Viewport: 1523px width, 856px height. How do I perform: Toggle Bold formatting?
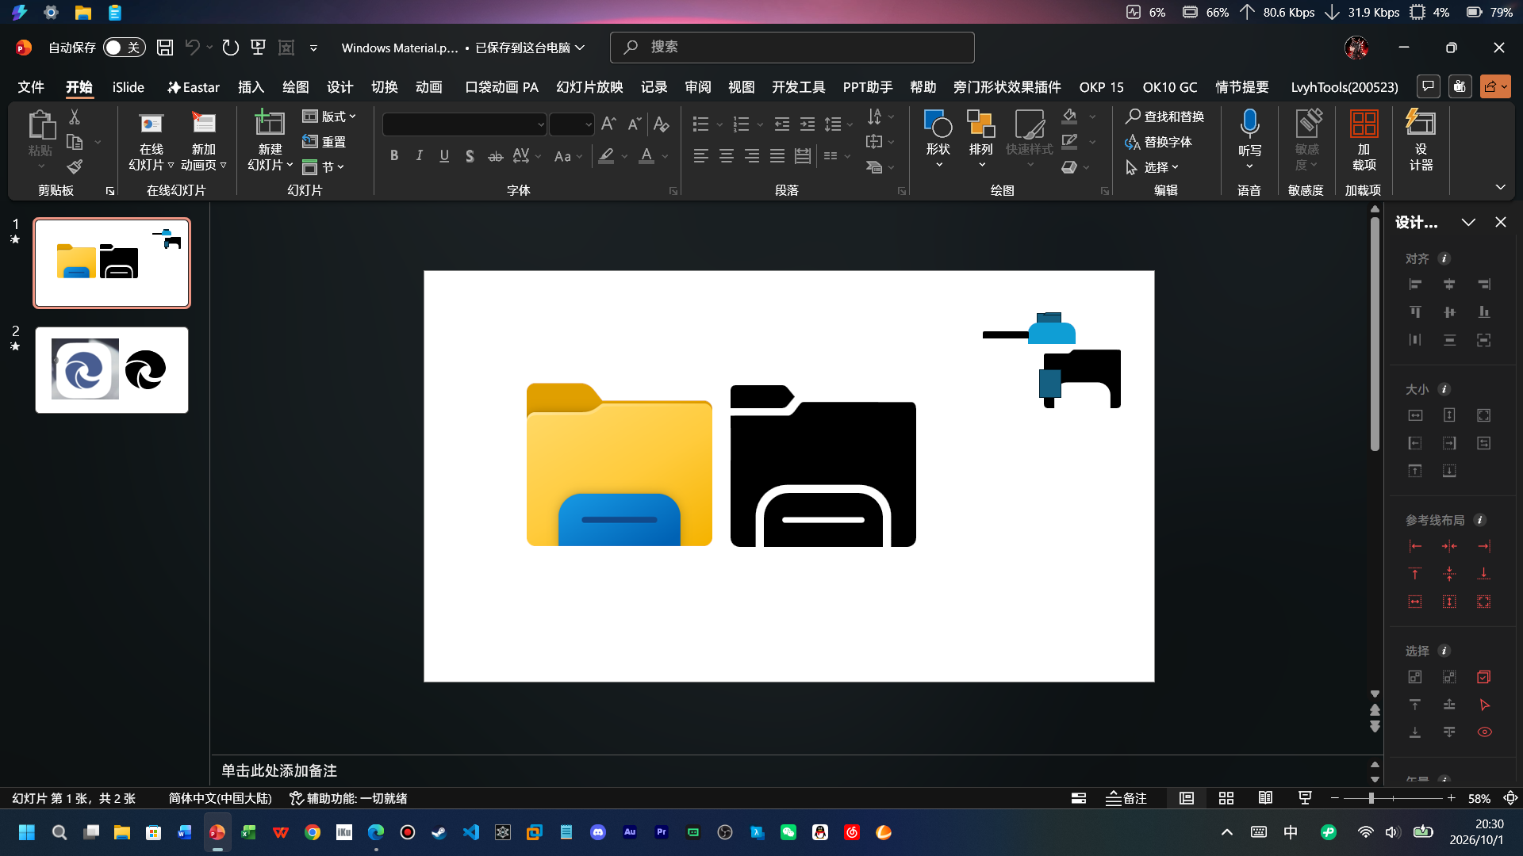tap(394, 156)
